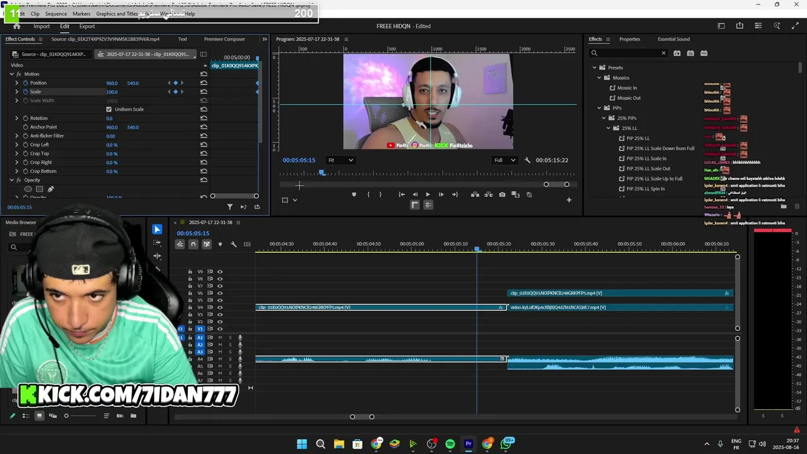This screenshot has width=807, height=454.
Task: Select the Track Select Forward tool
Action: [x=157, y=242]
